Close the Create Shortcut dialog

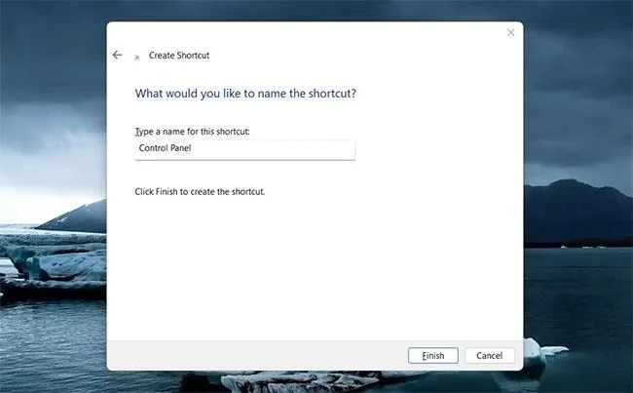[x=510, y=32]
